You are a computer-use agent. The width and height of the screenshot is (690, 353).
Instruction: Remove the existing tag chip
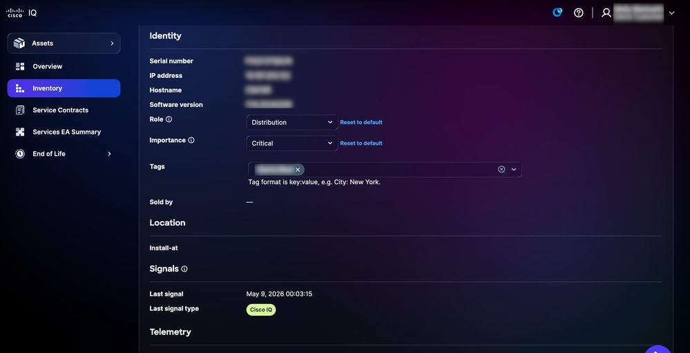tap(298, 170)
